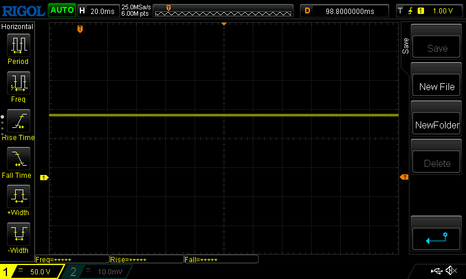466x279 pixels.
Task: Click the green AUTO status indicator
Action: pos(62,10)
